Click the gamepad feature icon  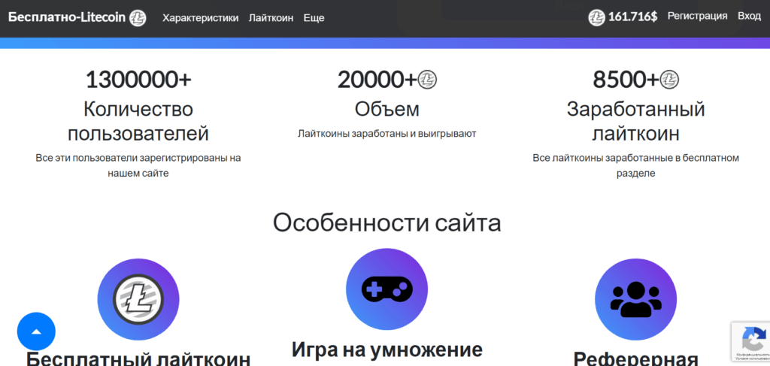tap(387, 289)
